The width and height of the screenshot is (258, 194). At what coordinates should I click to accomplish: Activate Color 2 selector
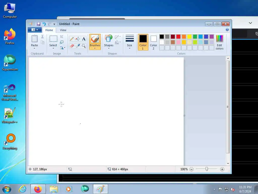[x=153, y=42]
